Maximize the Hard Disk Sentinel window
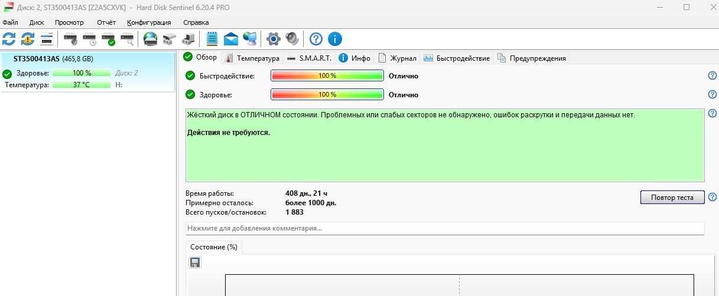 [687, 7]
